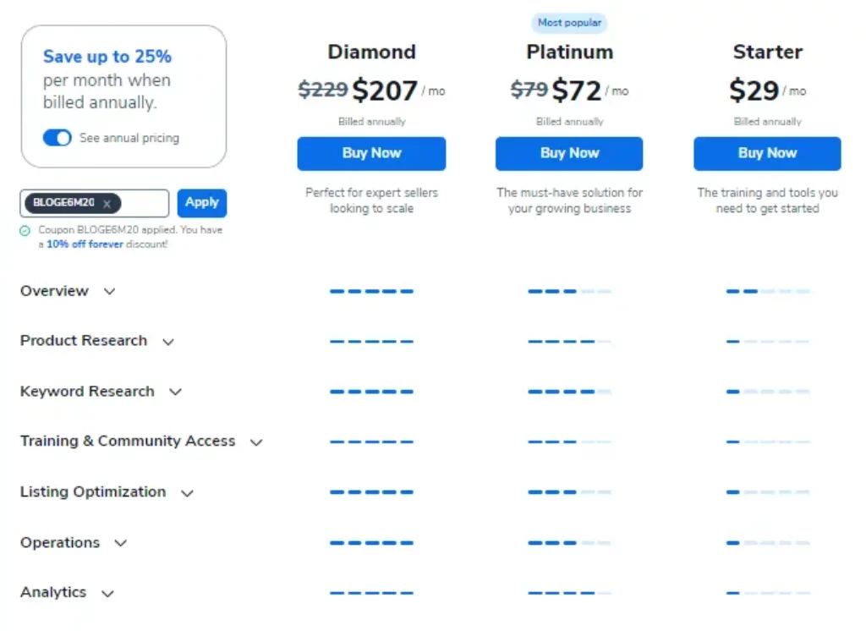Click the Most popular badge above Platinum
This screenshot has width=866, height=631.
tap(569, 23)
